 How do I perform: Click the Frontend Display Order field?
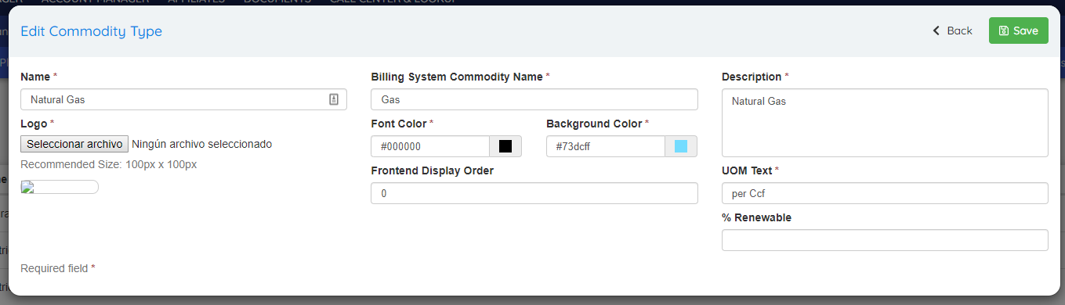[x=534, y=193]
